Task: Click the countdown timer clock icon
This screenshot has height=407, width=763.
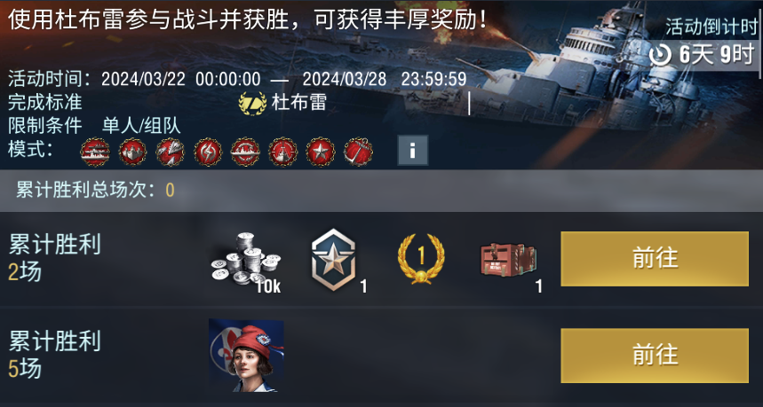Action: (660, 55)
